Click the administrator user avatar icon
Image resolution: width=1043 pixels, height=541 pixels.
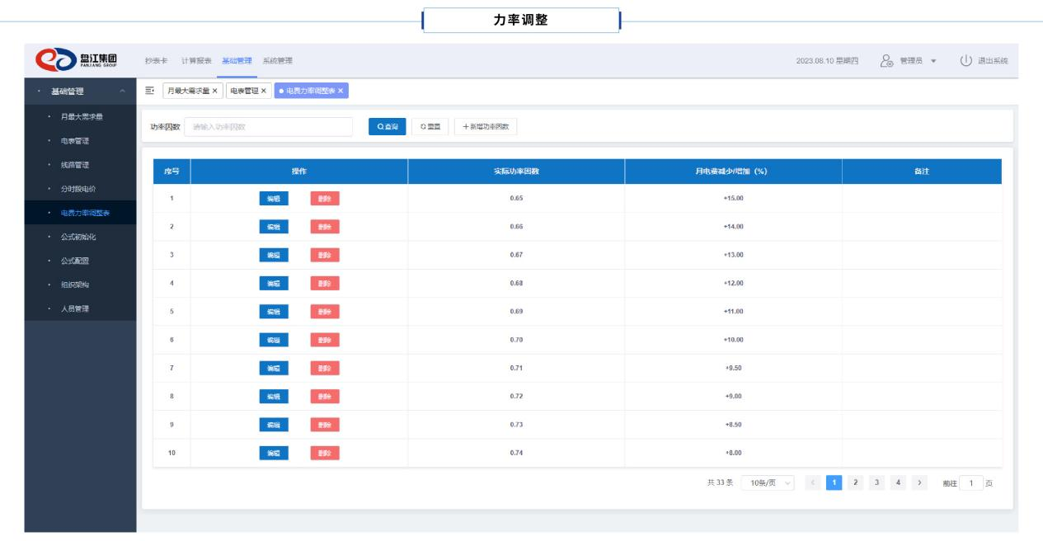[886, 61]
